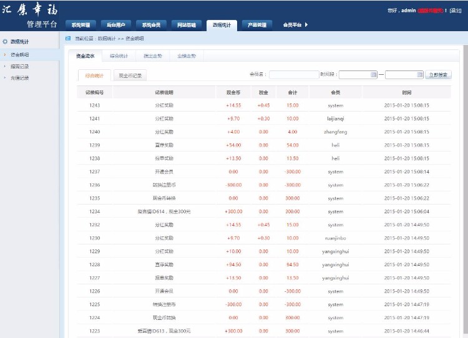Select record number 1226
The width and height of the screenshot is (468, 338).
(x=95, y=291)
